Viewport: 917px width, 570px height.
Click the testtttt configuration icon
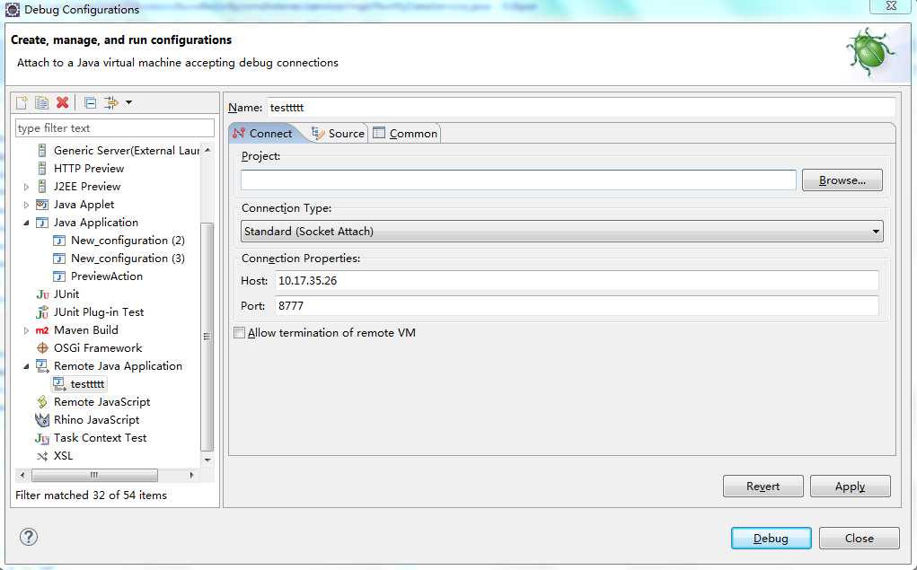(59, 384)
